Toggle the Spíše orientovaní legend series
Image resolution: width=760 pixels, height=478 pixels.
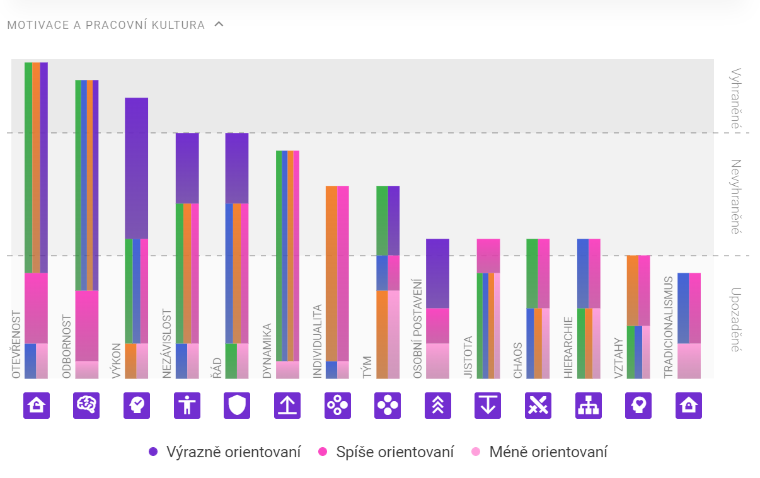(386, 452)
